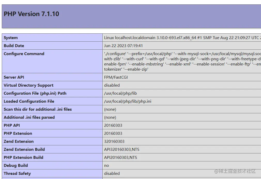Viewport: 261px width, 179px height.
Task: Click the PHP API label
Action: tap(12, 125)
